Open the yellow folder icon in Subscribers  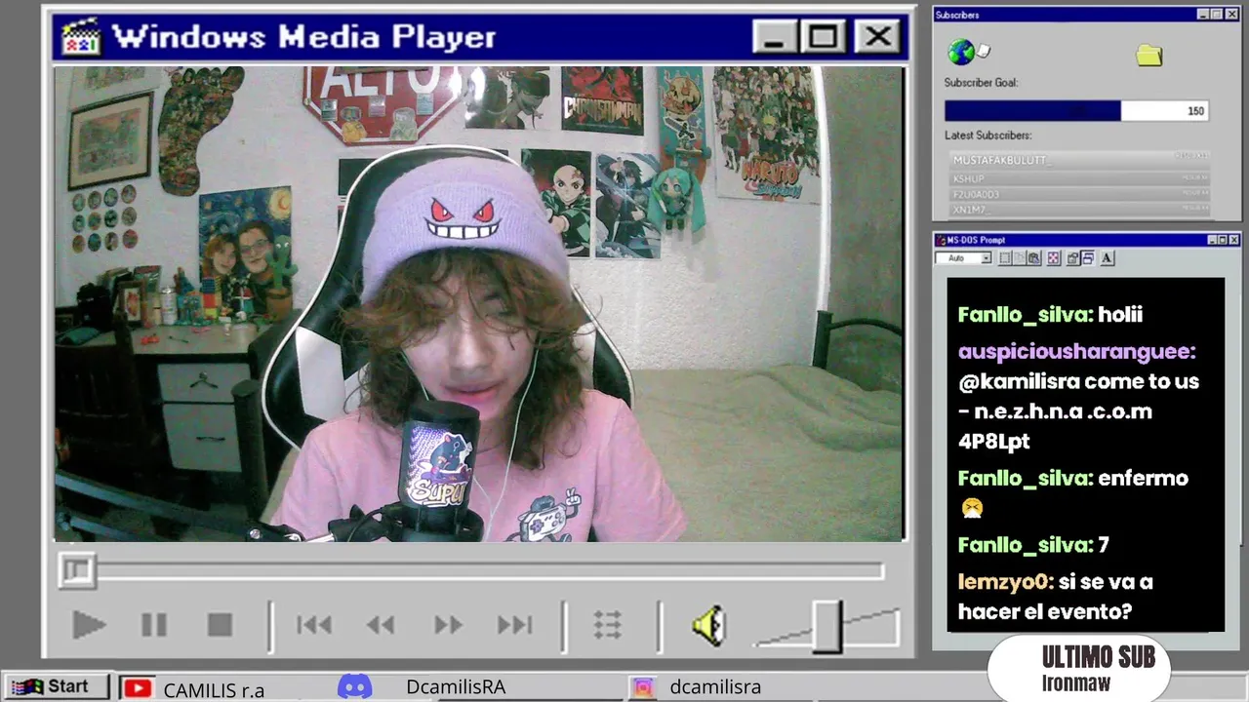pos(1149,56)
